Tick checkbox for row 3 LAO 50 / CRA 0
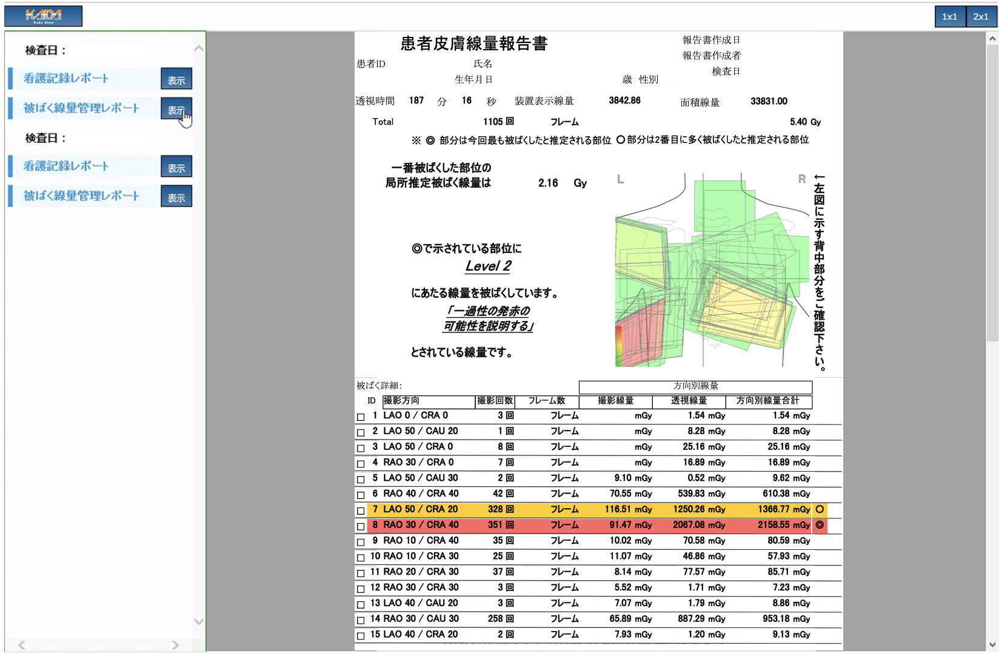 (x=361, y=448)
